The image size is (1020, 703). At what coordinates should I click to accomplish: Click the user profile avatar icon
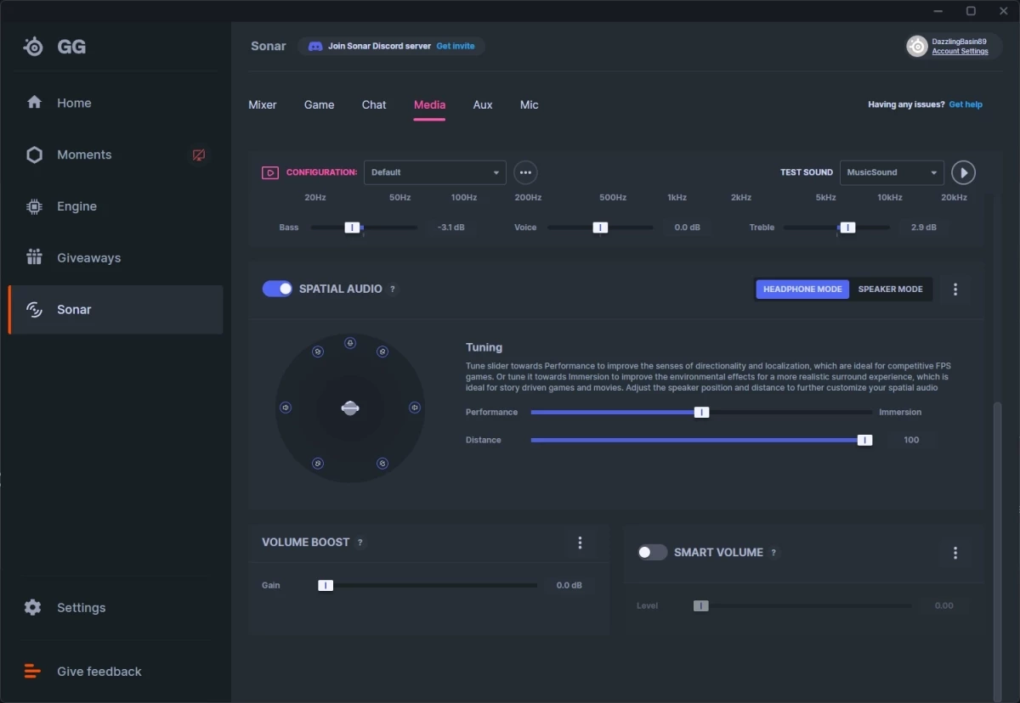point(917,47)
